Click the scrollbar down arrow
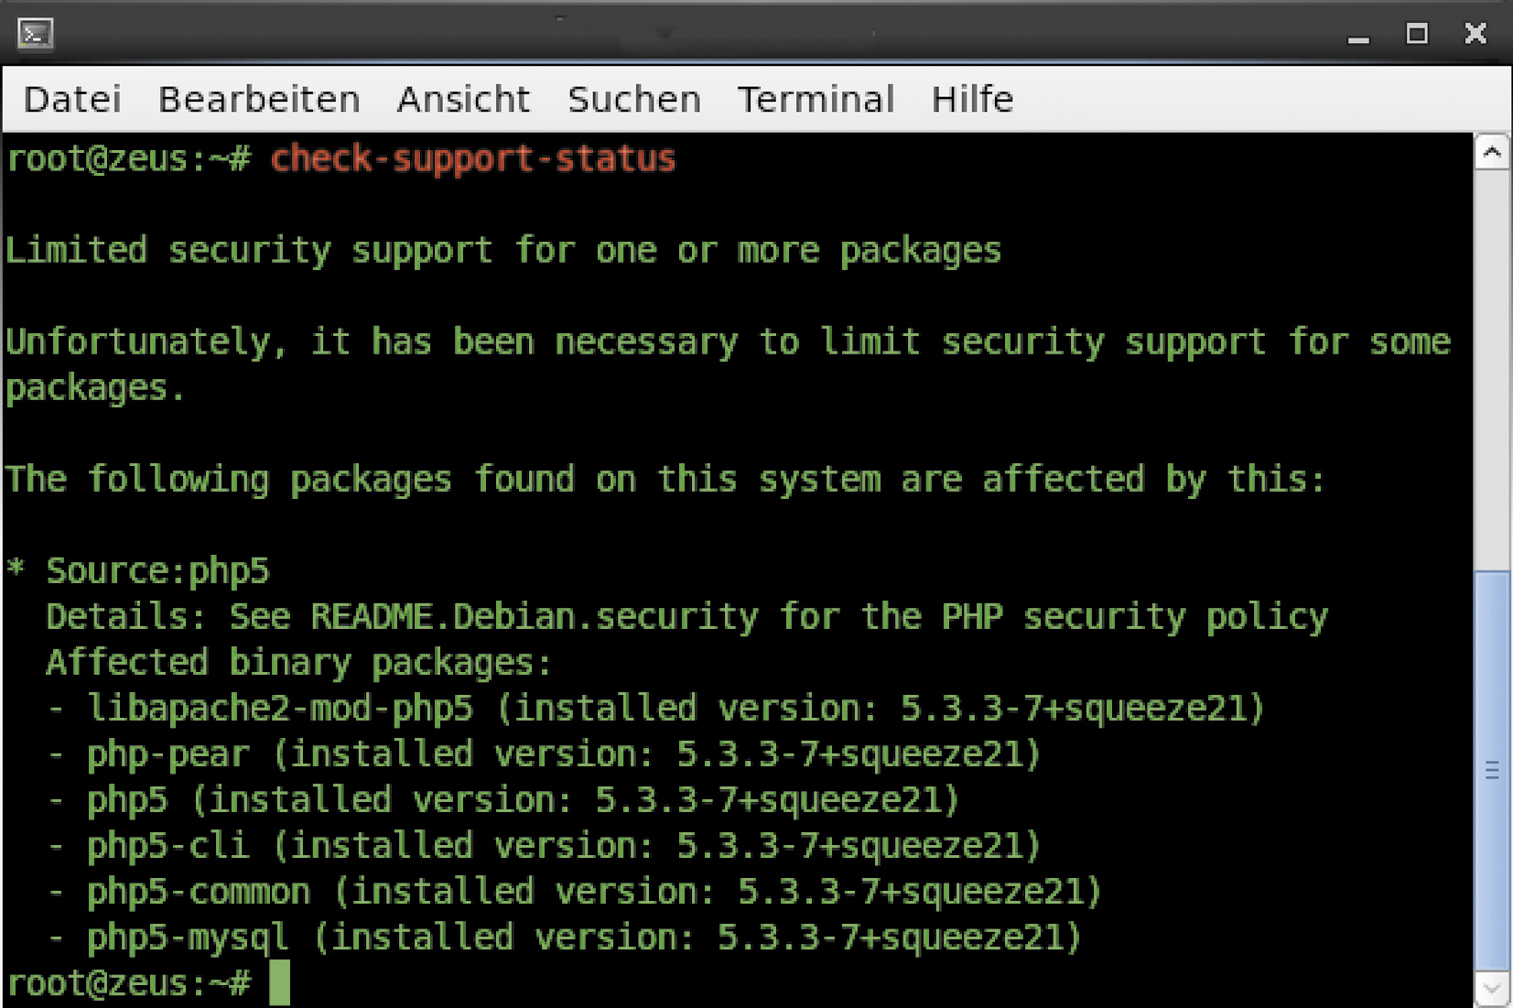The width and height of the screenshot is (1513, 1008). tap(1492, 989)
